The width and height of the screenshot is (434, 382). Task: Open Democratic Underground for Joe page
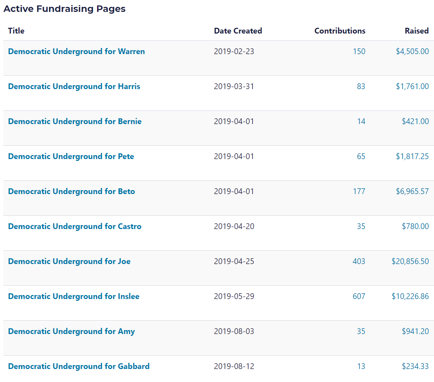point(69,262)
